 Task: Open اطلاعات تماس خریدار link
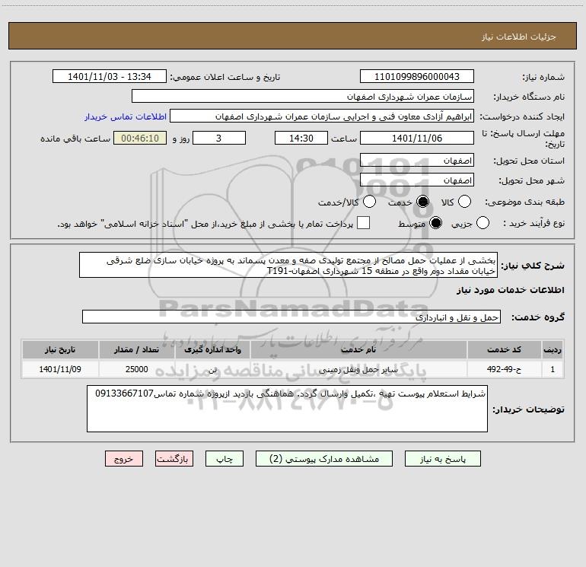(x=126, y=116)
